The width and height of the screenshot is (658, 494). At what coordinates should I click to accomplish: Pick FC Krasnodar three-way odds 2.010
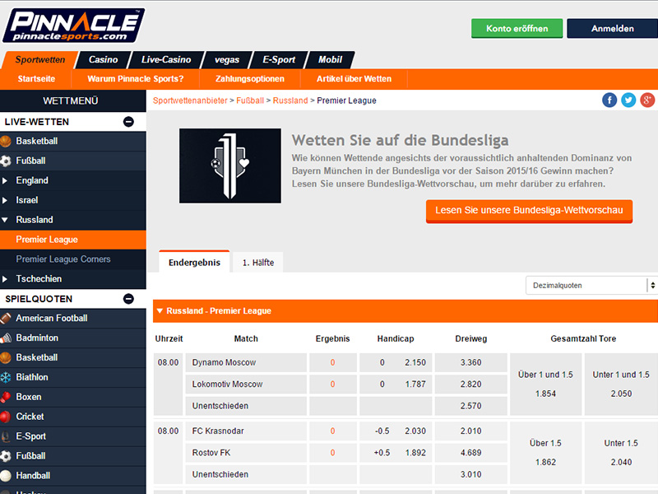pos(470,431)
